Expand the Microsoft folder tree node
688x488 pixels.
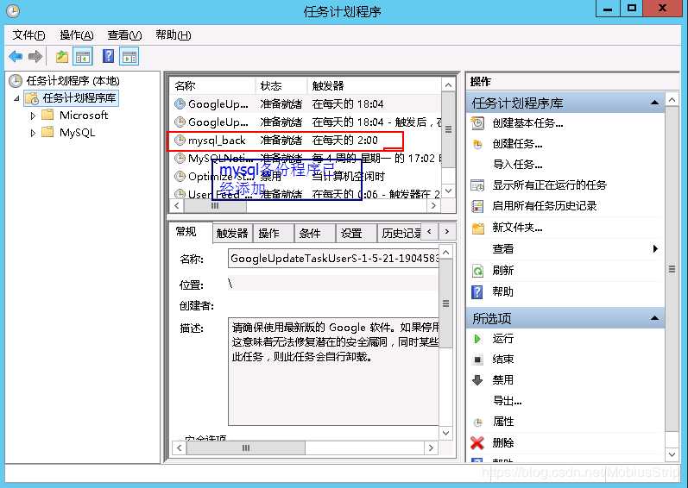coord(34,116)
